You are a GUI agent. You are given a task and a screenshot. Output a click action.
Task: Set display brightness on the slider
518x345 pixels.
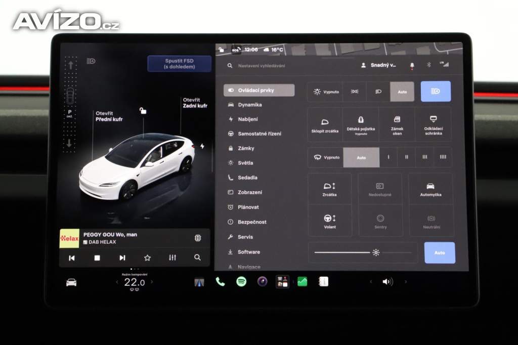tap(363, 252)
